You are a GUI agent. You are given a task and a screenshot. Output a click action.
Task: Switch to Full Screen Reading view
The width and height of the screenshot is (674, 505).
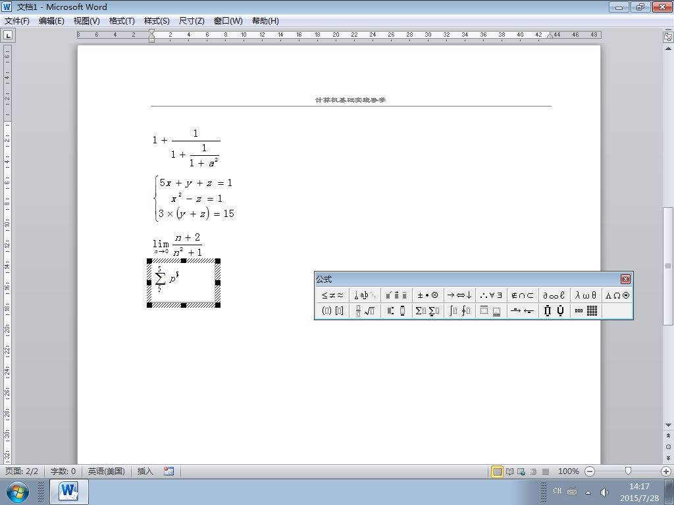pyautogui.click(x=510, y=471)
